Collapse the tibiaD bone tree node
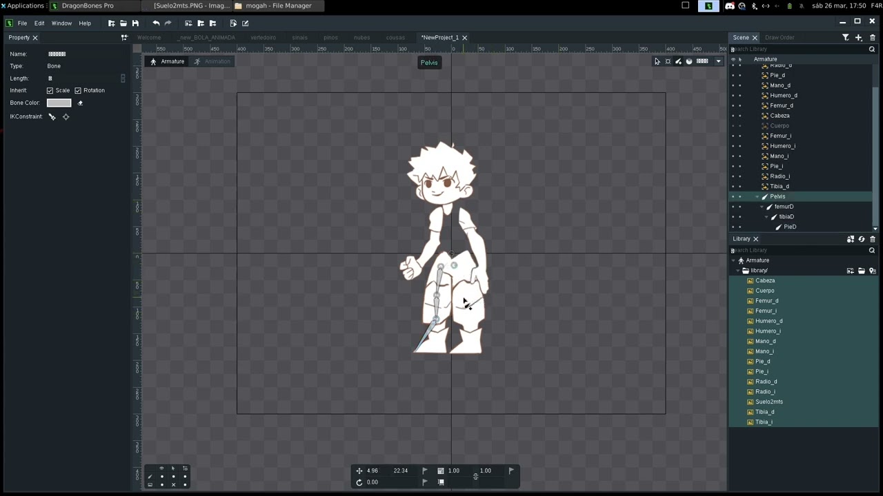 (767, 217)
